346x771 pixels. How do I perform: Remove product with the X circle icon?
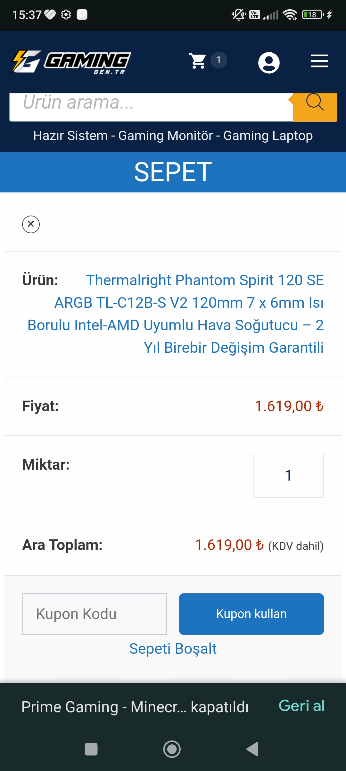(x=31, y=224)
